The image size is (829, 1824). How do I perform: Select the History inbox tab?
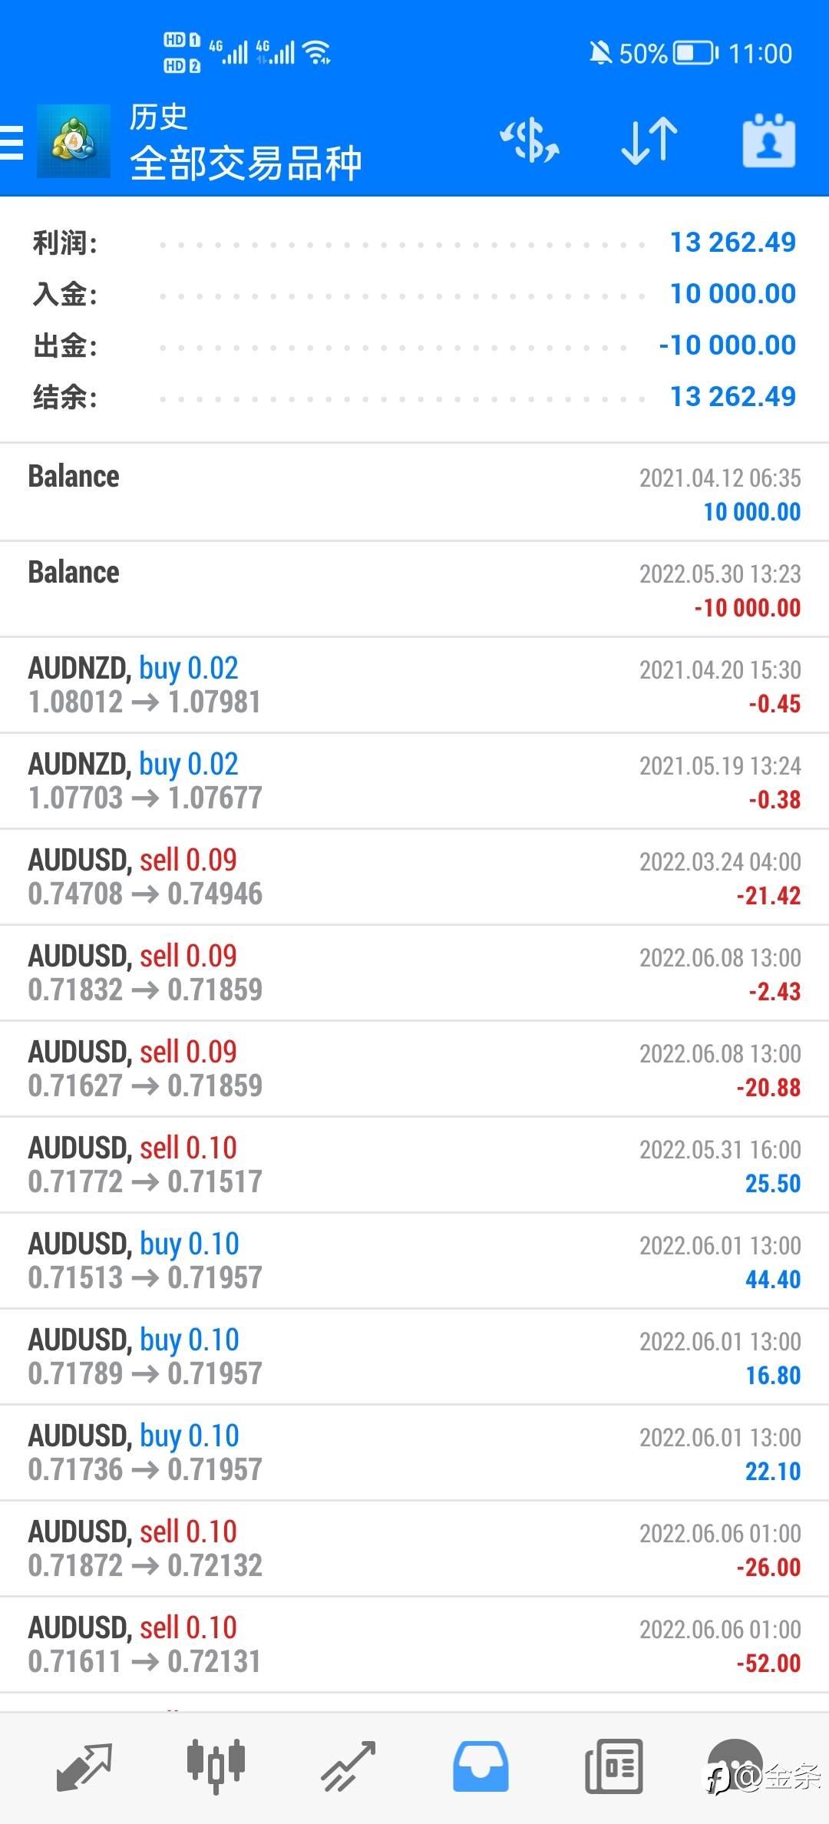pyautogui.click(x=481, y=1766)
